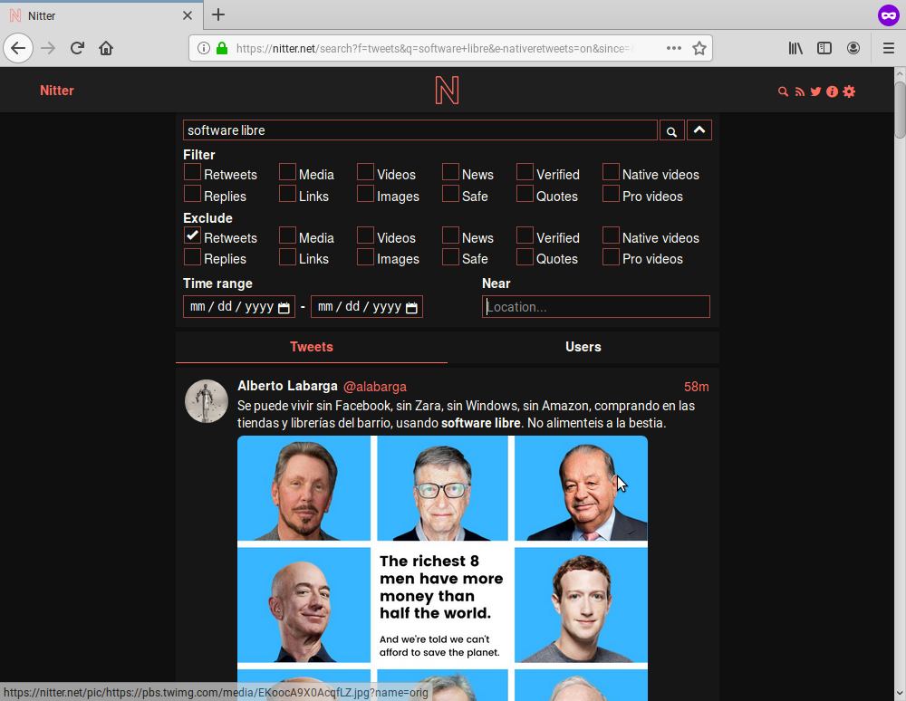Open the Nitter about info icon
The height and width of the screenshot is (701, 906).
point(832,91)
